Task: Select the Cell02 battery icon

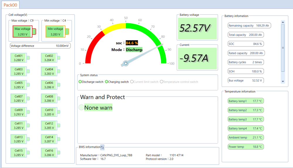Action: click(x=50, y=58)
